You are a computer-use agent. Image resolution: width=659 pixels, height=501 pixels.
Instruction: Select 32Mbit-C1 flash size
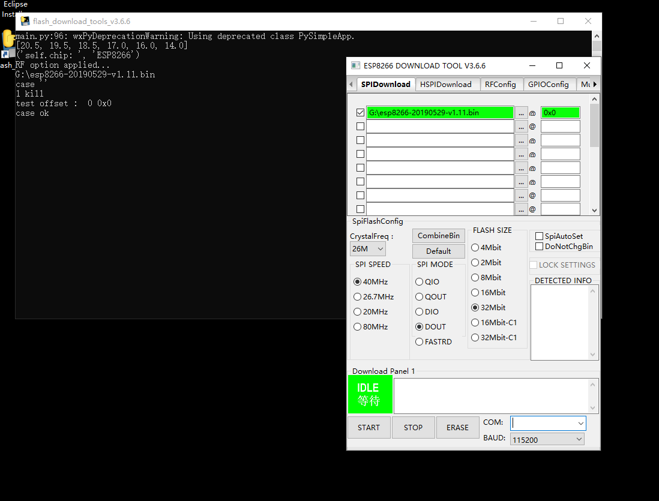[x=475, y=338]
